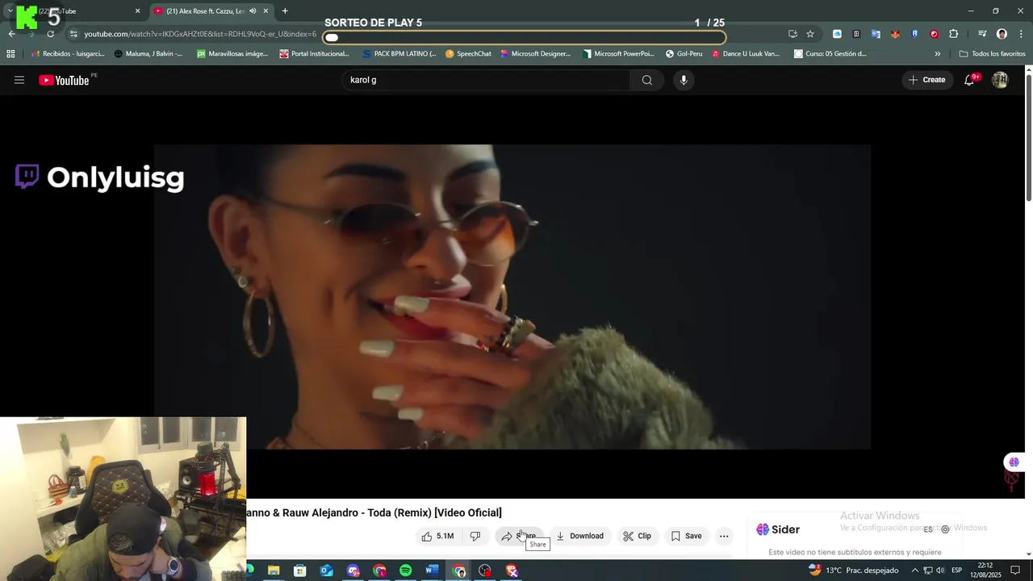The image size is (1033, 581).
Task: Bookmark this page with star icon
Action: [810, 34]
